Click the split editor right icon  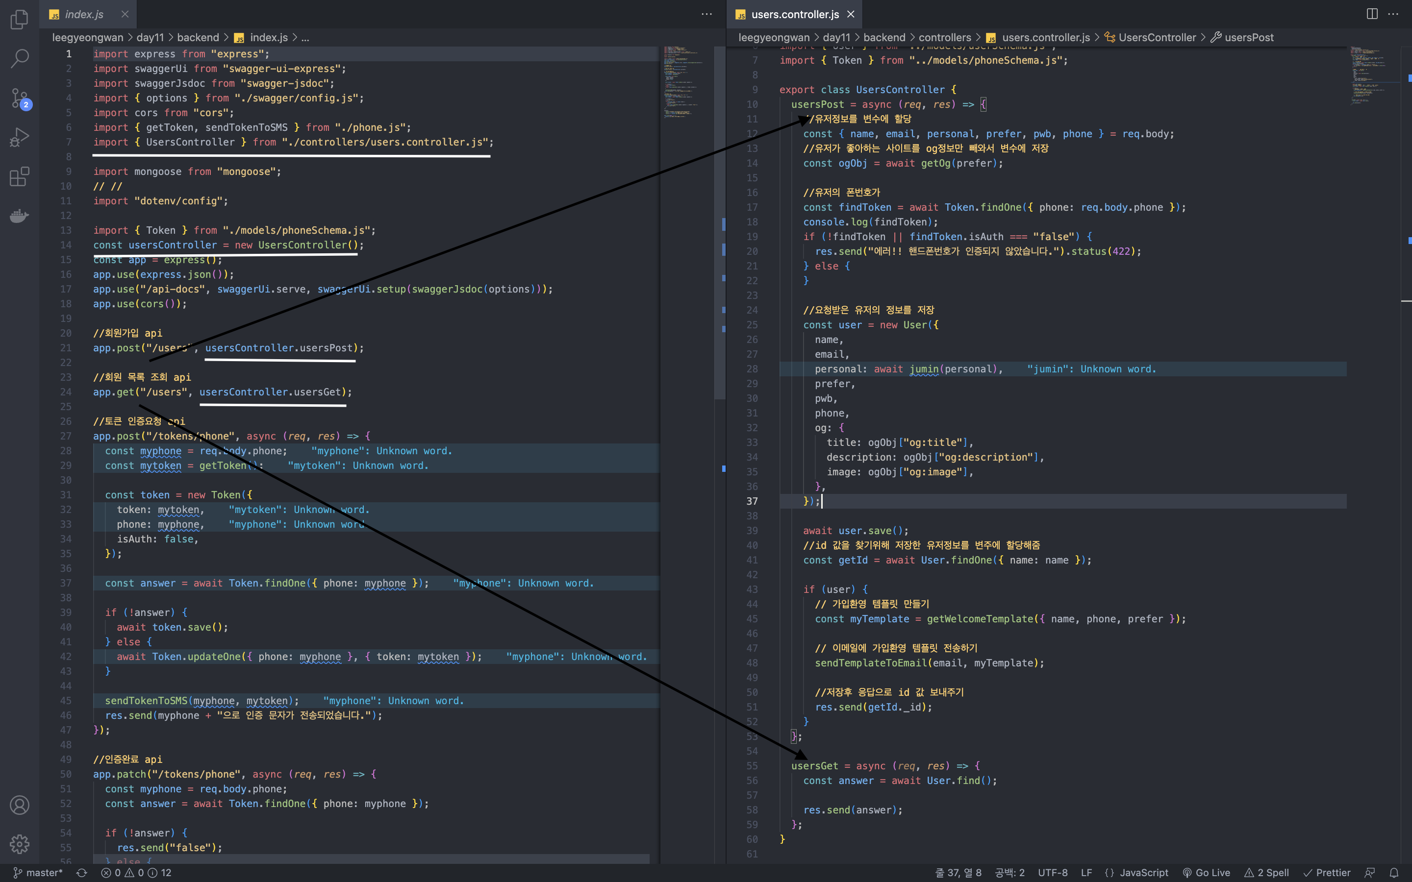click(1372, 14)
